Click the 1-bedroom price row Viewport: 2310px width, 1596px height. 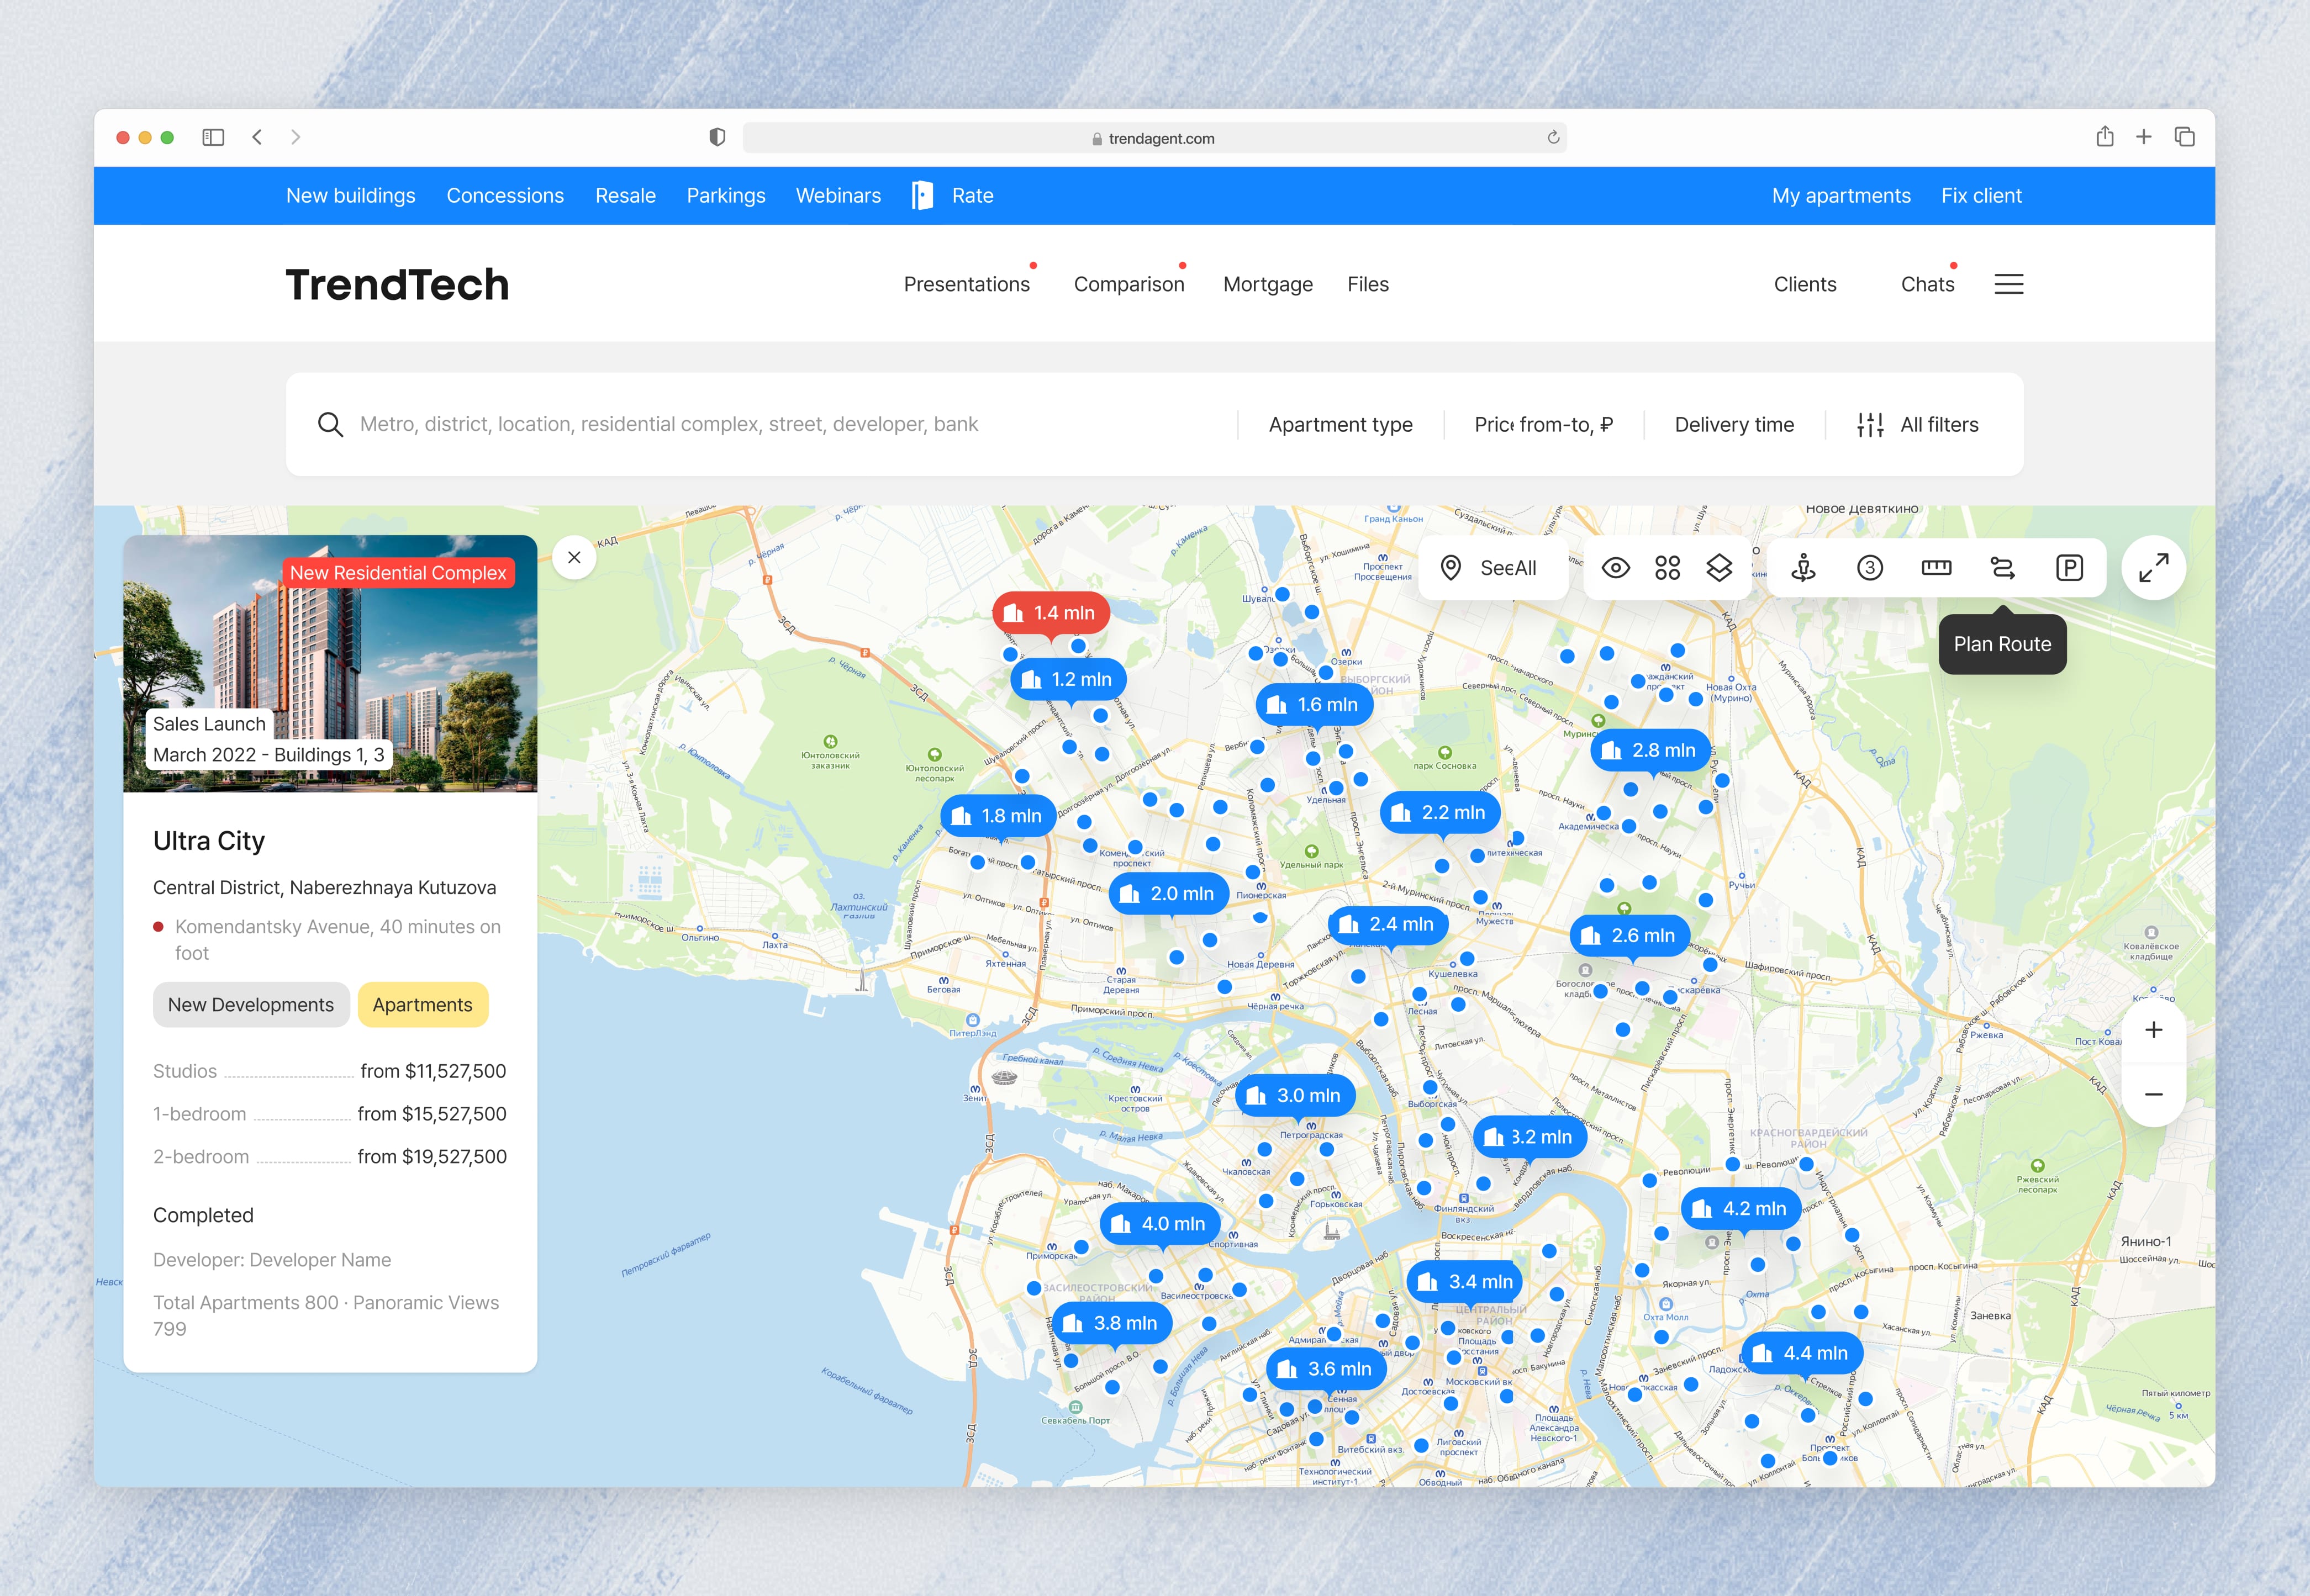(x=330, y=1114)
